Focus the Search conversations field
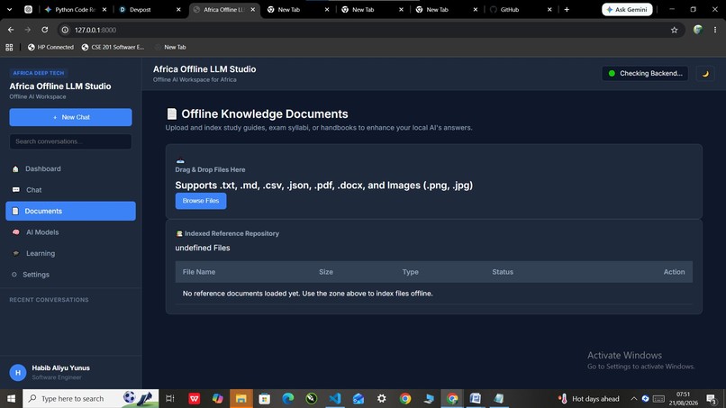Image resolution: width=726 pixels, height=408 pixels. click(70, 141)
